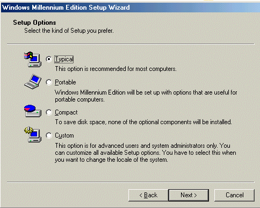Click the 'Portable' option label text
Image resolution: width=260 pixels, height=208 pixels.
pos(66,82)
